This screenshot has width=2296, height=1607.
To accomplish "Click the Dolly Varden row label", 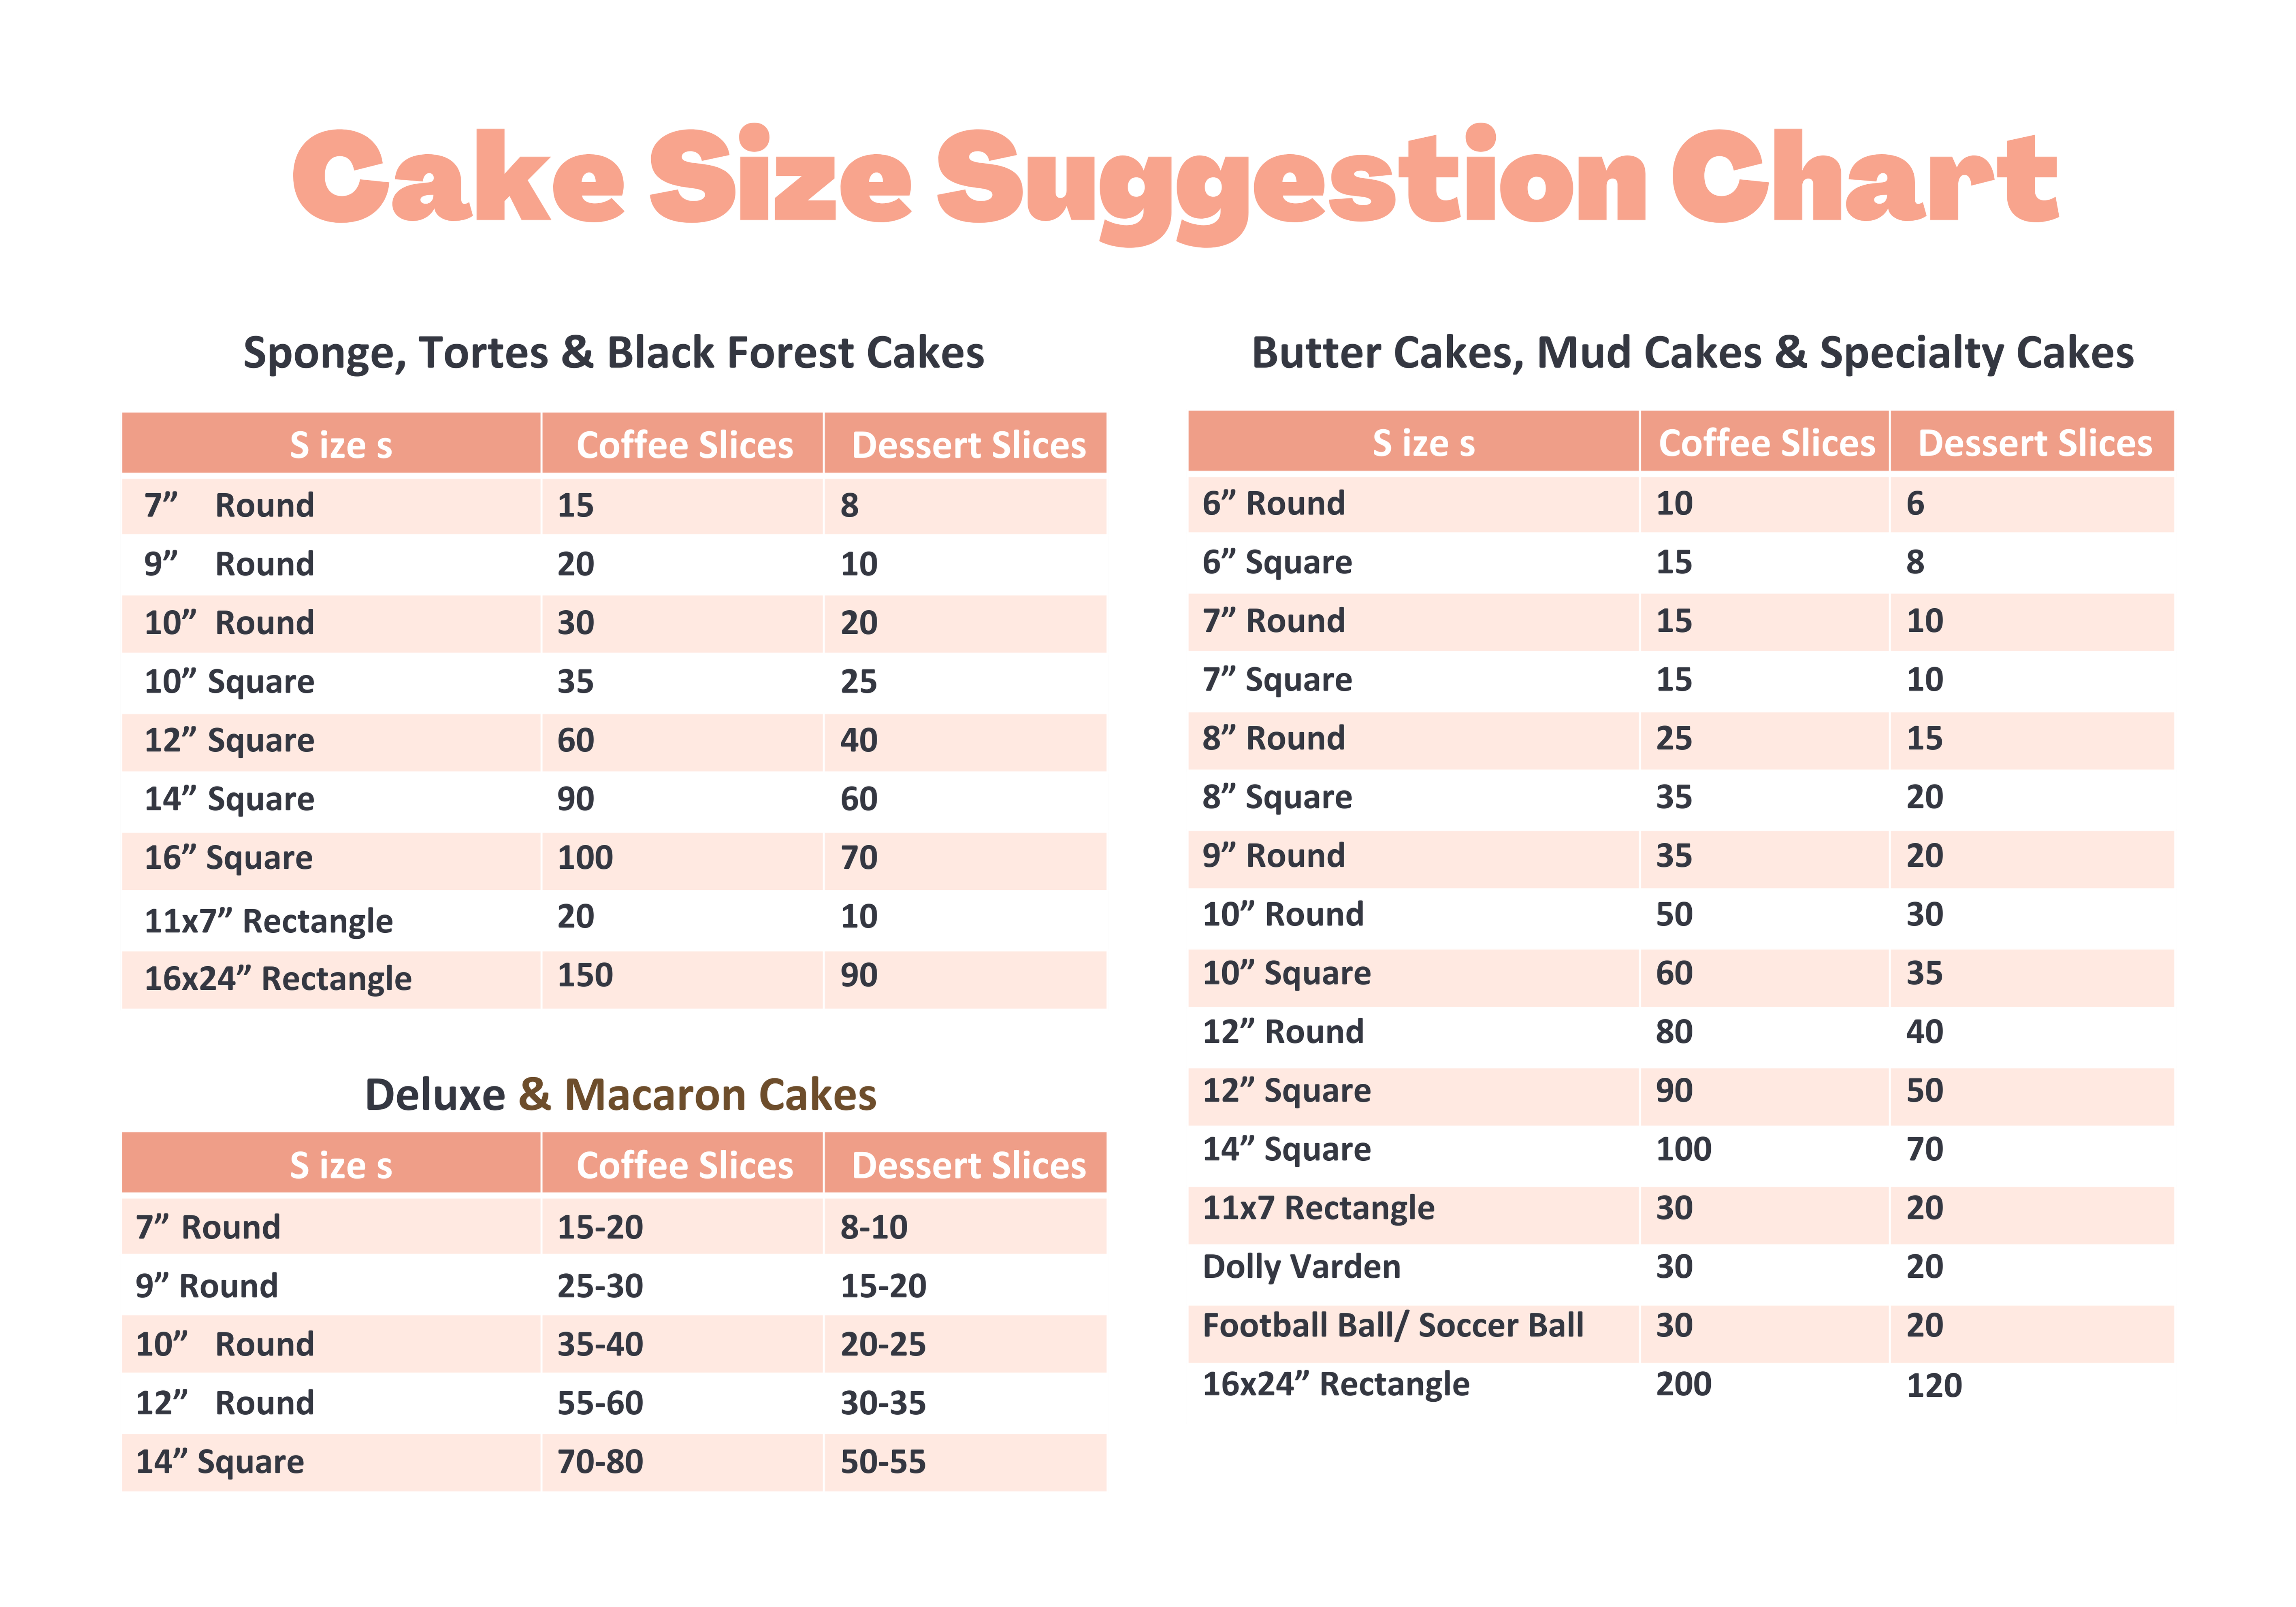I will coord(1301,1267).
